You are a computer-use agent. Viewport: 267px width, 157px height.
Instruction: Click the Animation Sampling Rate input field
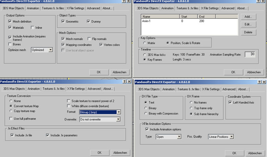click(x=250, y=54)
